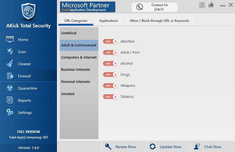The image size is (235, 152).
Task: Click the chat person icon
Action: [197, 146]
